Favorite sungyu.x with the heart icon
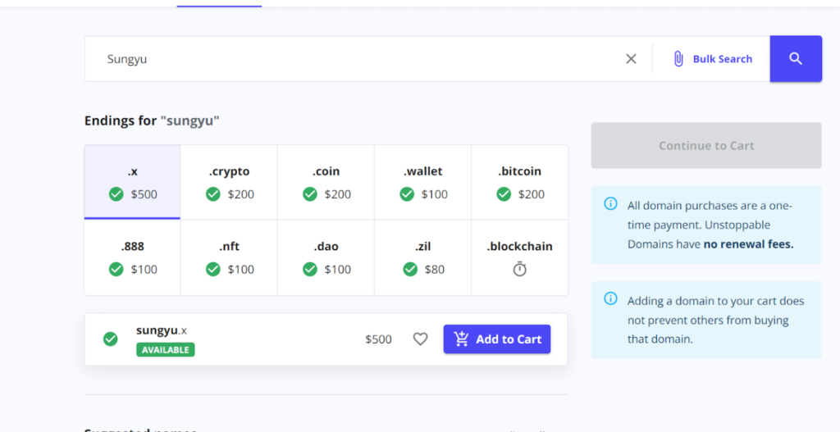Screen dimensions: 840x432 click(x=420, y=339)
